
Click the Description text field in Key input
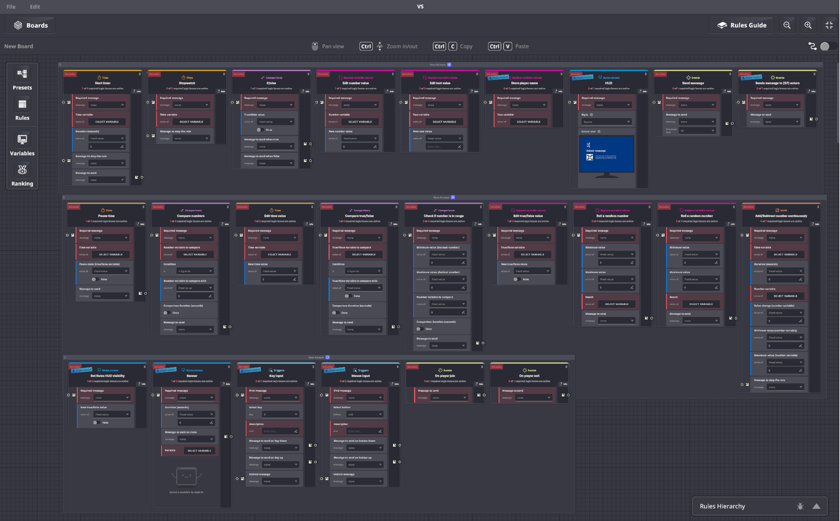click(280, 431)
